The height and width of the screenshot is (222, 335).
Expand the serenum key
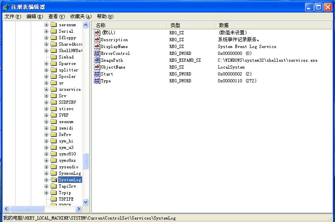click(46, 25)
